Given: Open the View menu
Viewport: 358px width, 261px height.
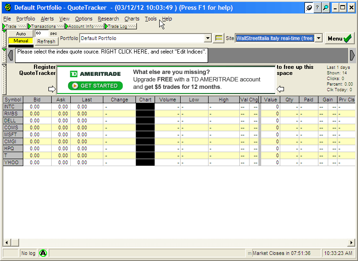Looking at the screenshot, I should (x=64, y=19).
